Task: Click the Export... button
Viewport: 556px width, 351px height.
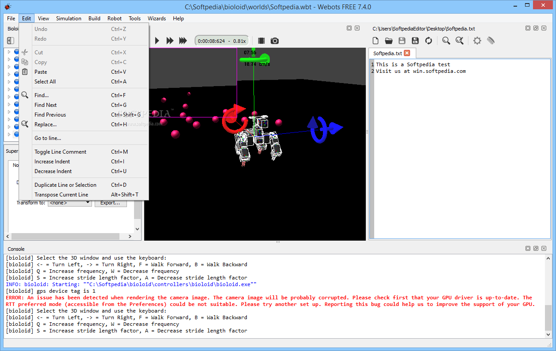Action: (x=111, y=203)
